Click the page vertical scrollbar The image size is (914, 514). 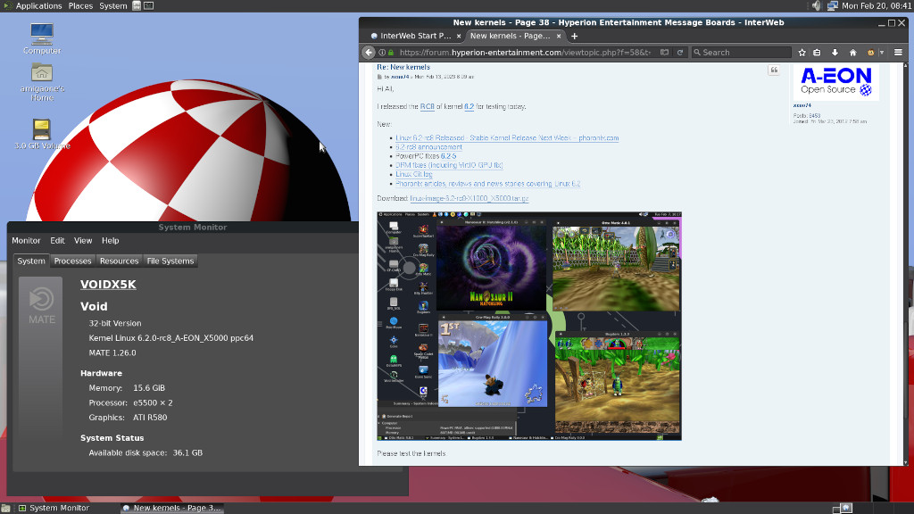pos(905,263)
